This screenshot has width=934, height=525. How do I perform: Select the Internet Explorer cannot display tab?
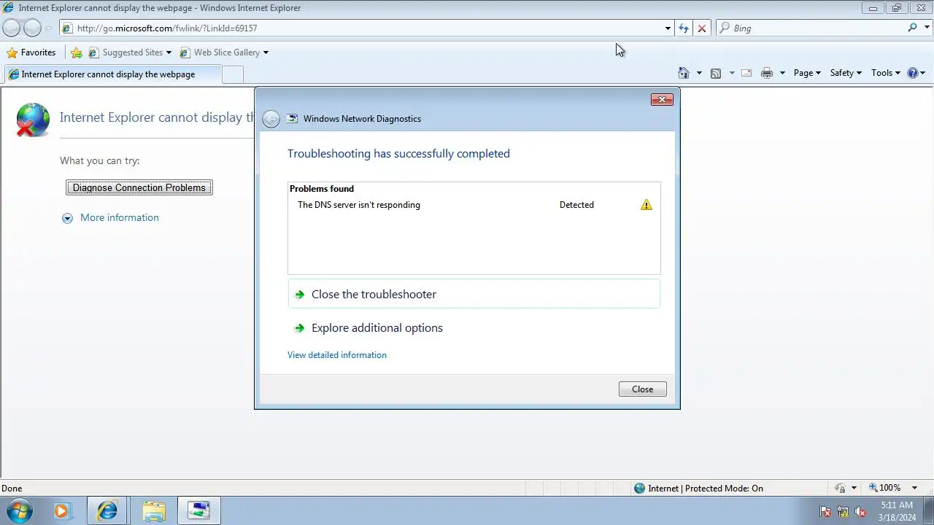click(112, 74)
